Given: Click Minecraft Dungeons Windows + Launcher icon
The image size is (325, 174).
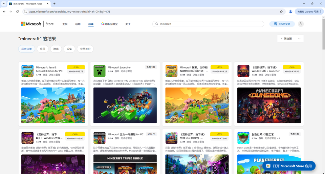Looking at the screenshot, I should pyautogui.click(x=243, y=71).
